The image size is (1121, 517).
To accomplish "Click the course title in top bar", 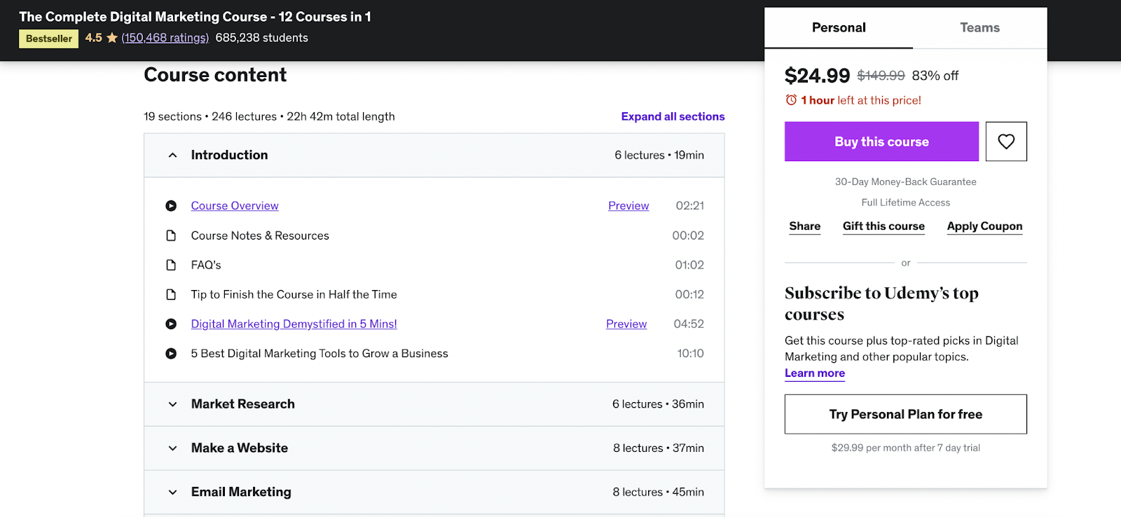I will (195, 17).
